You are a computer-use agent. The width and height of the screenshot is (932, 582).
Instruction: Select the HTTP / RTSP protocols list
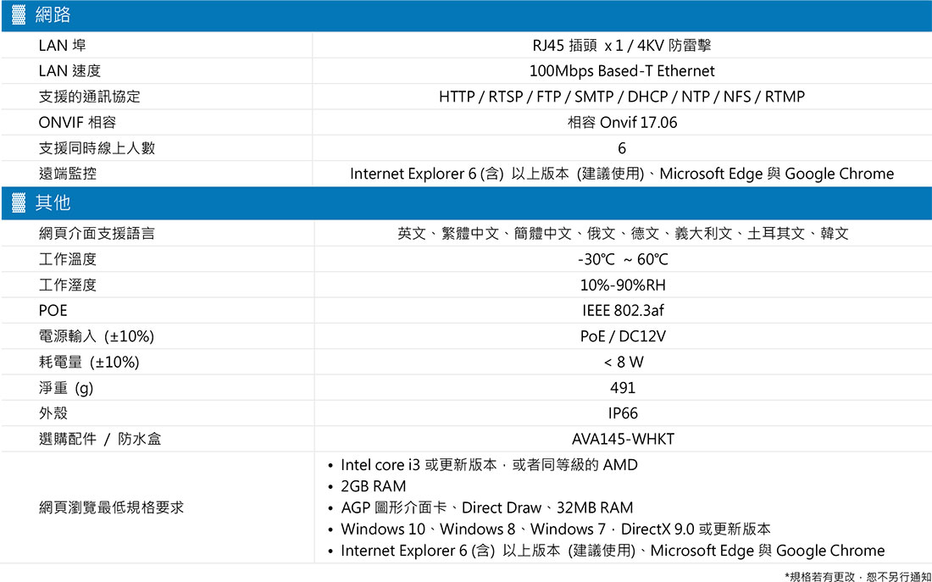point(622,97)
